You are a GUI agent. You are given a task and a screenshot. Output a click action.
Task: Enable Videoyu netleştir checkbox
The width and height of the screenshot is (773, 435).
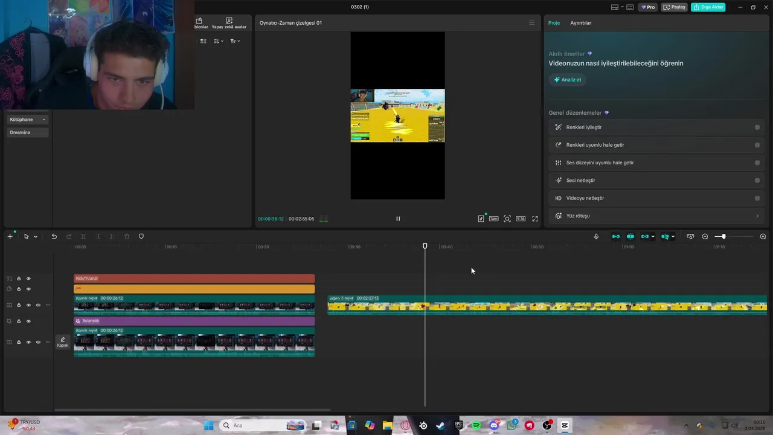click(x=757, y=198)
